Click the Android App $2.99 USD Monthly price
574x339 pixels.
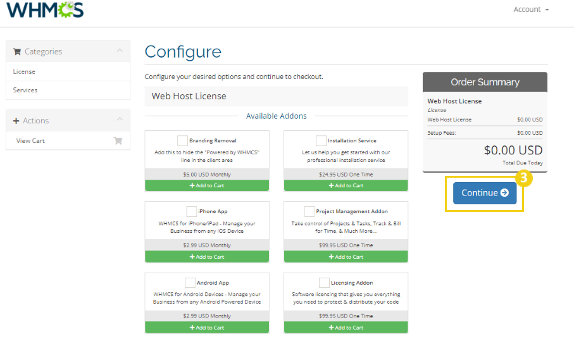click(x=207, y=316)
